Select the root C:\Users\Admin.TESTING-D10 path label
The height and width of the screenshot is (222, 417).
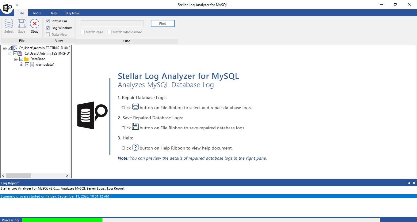(44, 48)
